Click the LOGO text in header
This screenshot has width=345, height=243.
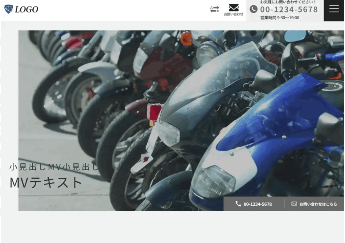[27, 9]
